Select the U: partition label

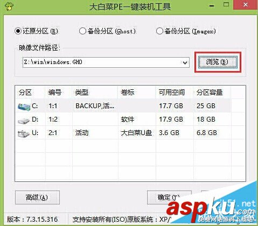pos(35,133)
